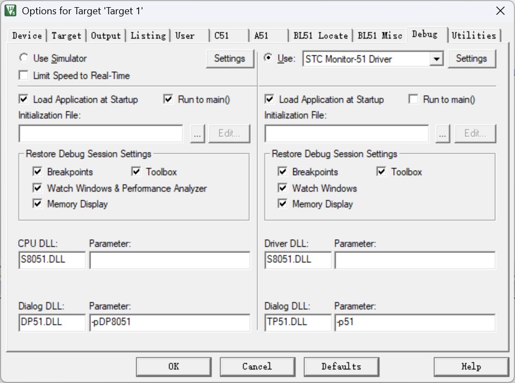Restore settings with Defaults button

pos(341,367)
